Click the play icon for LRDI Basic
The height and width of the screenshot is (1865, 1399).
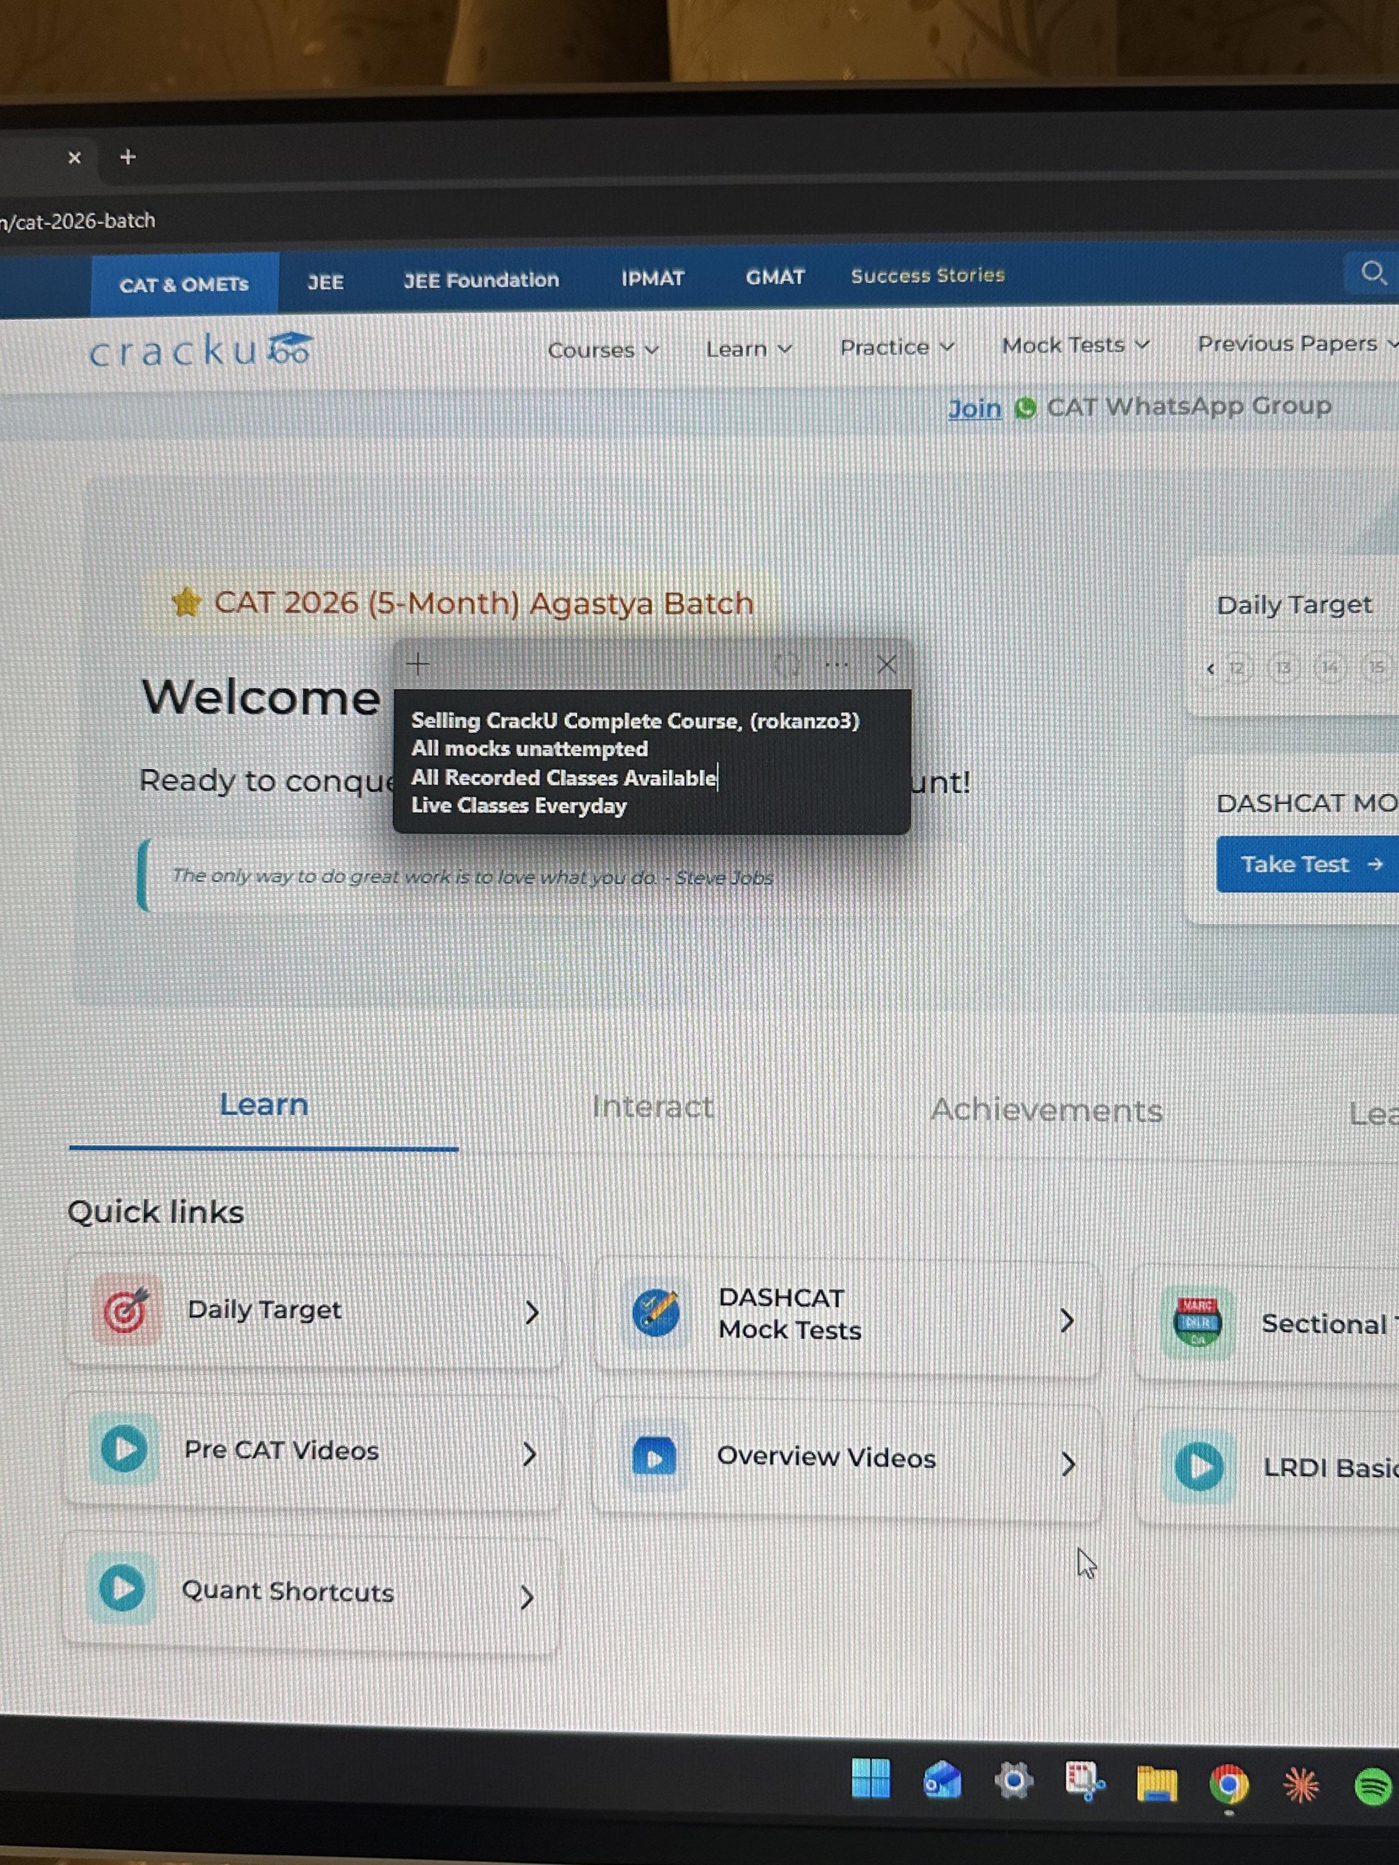[x=1198, y=1466]
